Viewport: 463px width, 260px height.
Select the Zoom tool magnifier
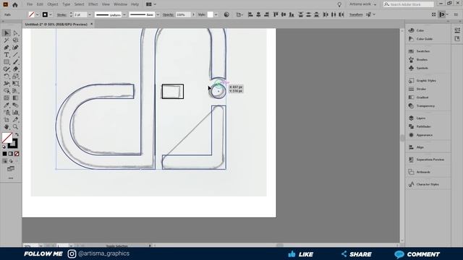pos(15,127)
